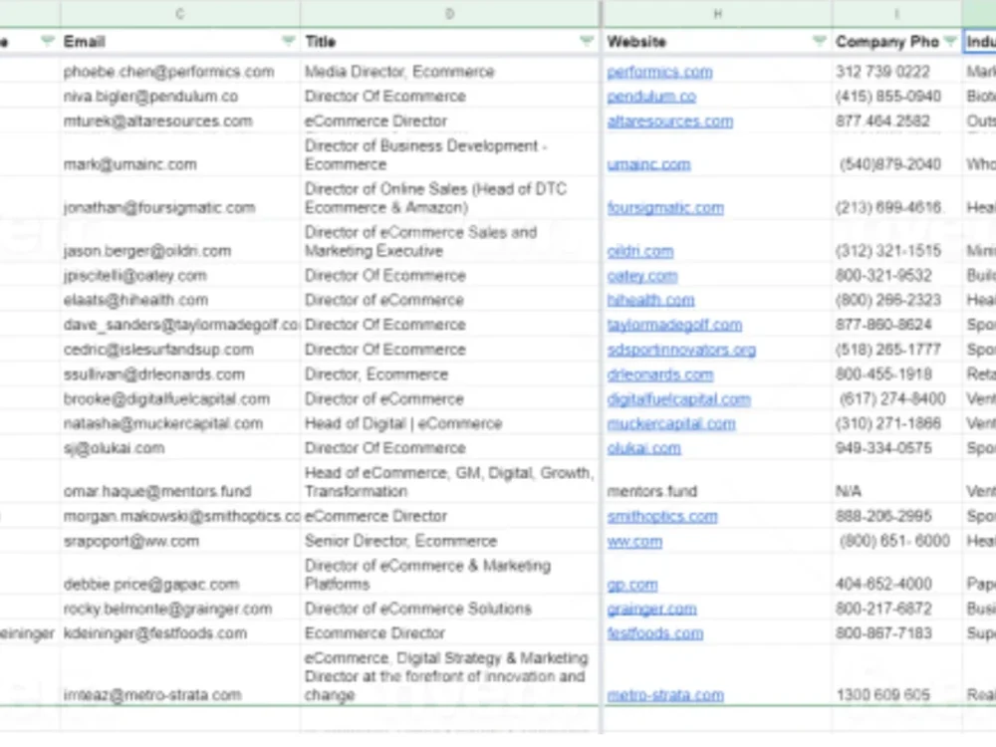Select column H header
This screenshot has height=747, width=996.
(718, 13)
